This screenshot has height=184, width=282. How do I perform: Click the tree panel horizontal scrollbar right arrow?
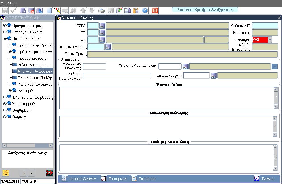point(51,145)
